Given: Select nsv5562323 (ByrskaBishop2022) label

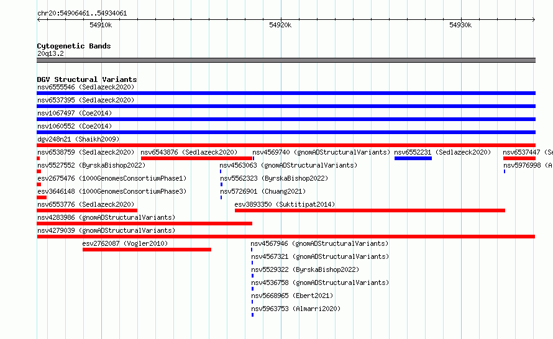Looking at the screenshot, I should (274, 178).
